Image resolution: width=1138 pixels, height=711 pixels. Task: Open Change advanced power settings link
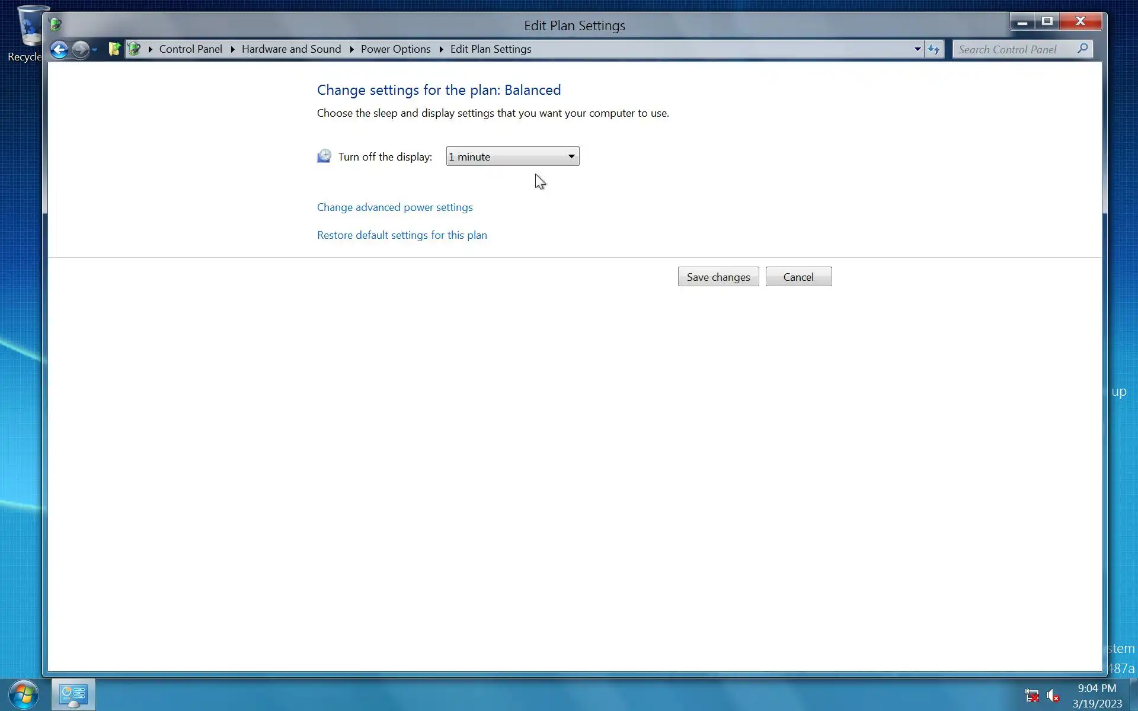tap(395, 207)
